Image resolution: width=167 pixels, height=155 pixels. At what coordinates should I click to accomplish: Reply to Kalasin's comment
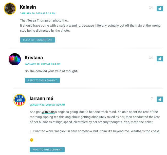38,40
